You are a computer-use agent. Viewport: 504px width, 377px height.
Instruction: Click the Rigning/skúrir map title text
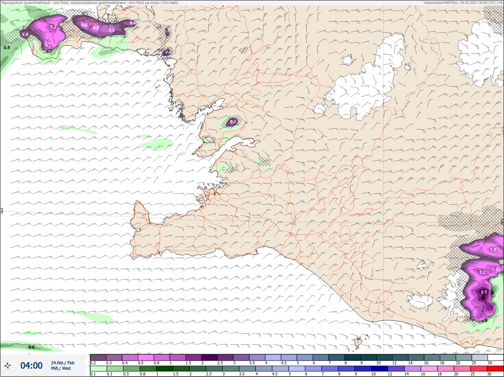pyautogui.click(x=89, y=2)
